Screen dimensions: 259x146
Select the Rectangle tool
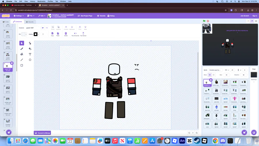point(22,65)
